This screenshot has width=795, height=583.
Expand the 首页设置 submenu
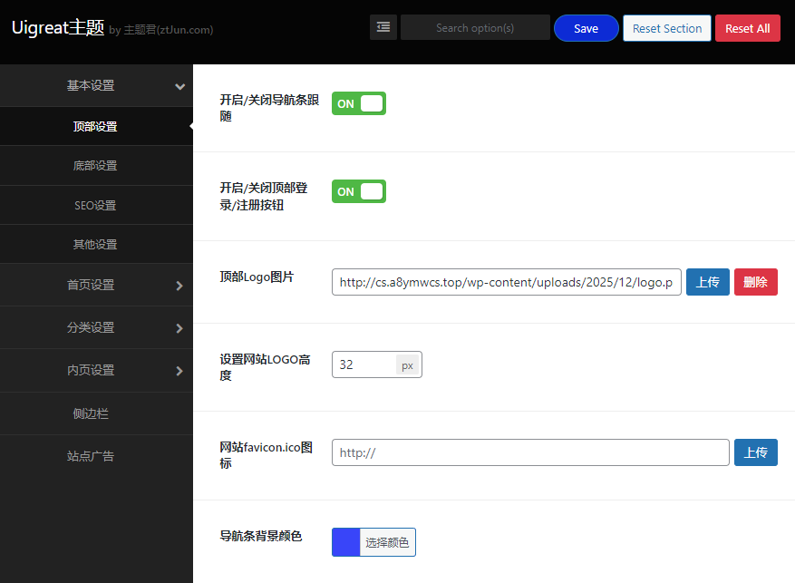click(96, 285)
